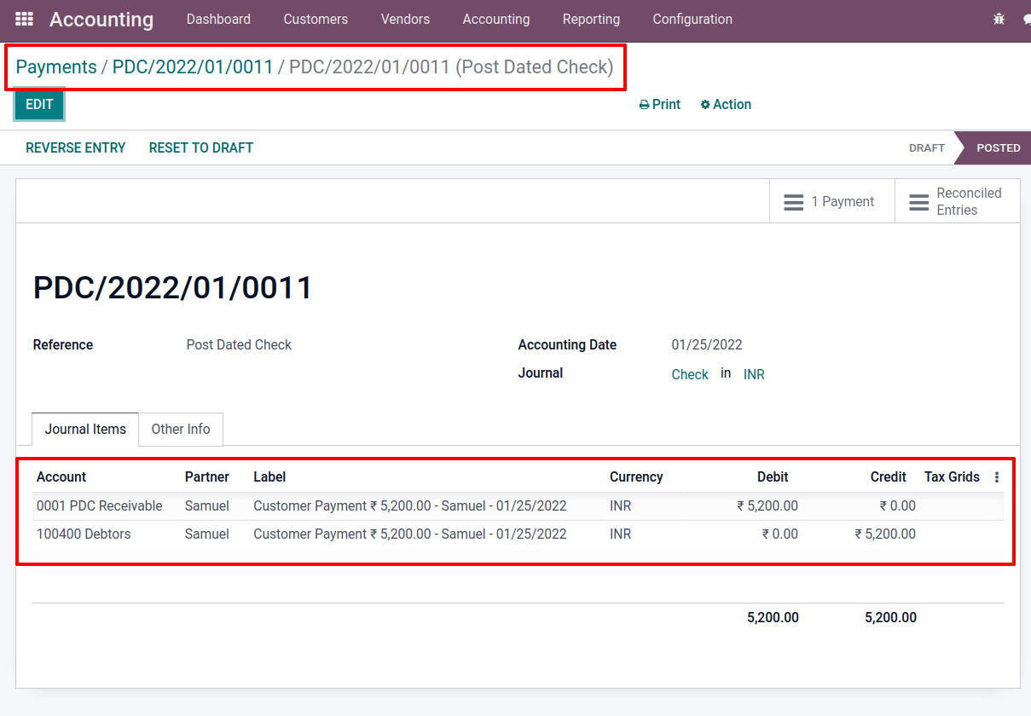Screen dimensions: 1031x716
Task: Navigate to Payments breadcrumb
Action: coord(56,67)
